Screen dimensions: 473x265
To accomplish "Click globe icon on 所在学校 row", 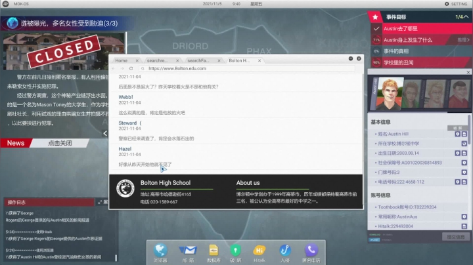I will (x=464, y=144).
